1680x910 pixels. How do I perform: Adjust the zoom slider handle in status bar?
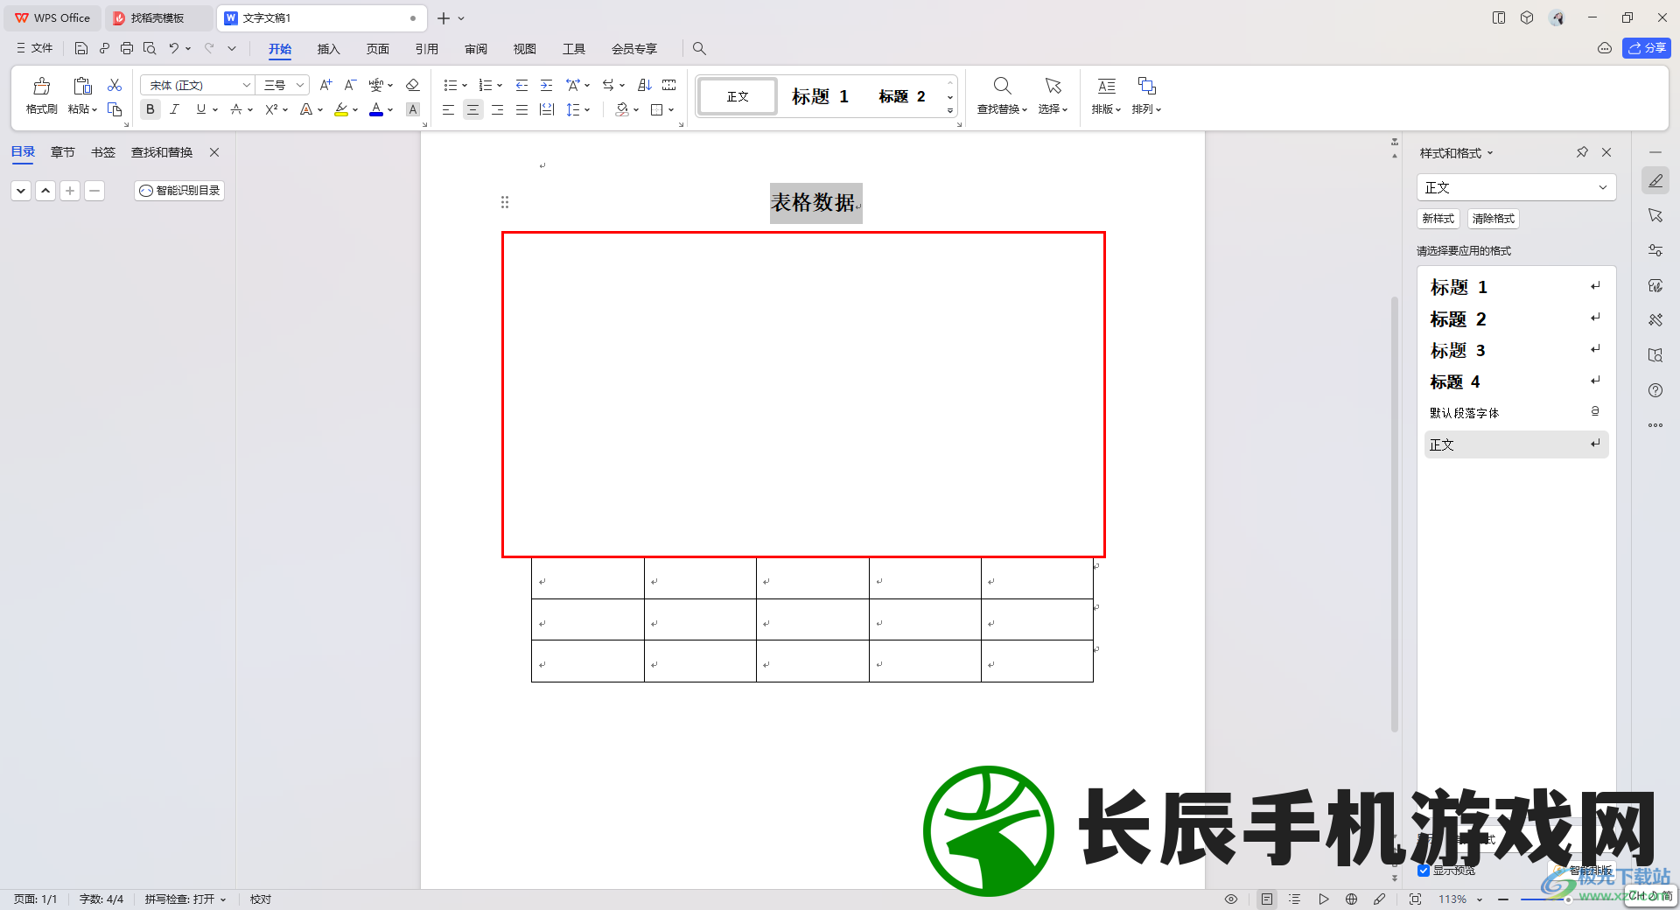[1567, 899]
